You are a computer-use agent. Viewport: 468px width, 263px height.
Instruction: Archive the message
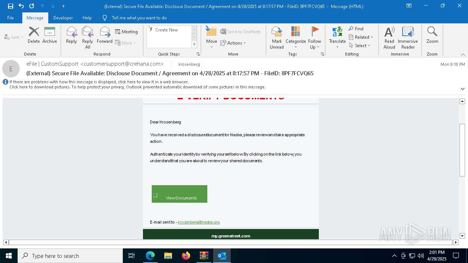(x=50, y=35)
